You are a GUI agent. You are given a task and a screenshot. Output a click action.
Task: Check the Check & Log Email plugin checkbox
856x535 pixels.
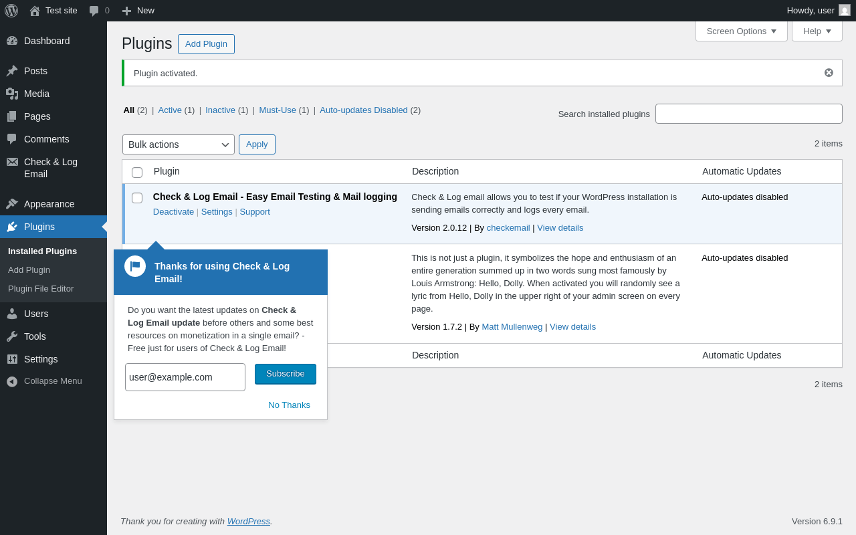pos(137,198)
